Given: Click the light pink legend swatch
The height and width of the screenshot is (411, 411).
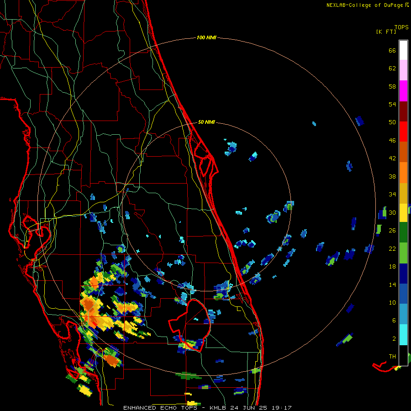Looking at the screenshot, I should (403, 70).
